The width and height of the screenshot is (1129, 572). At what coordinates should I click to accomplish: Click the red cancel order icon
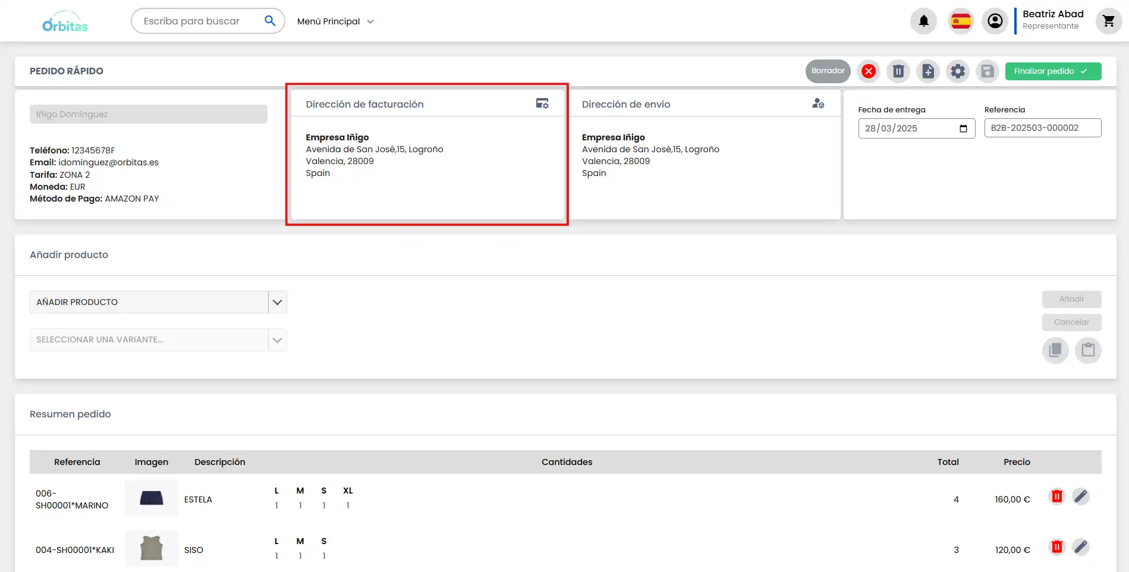(869, 71)
